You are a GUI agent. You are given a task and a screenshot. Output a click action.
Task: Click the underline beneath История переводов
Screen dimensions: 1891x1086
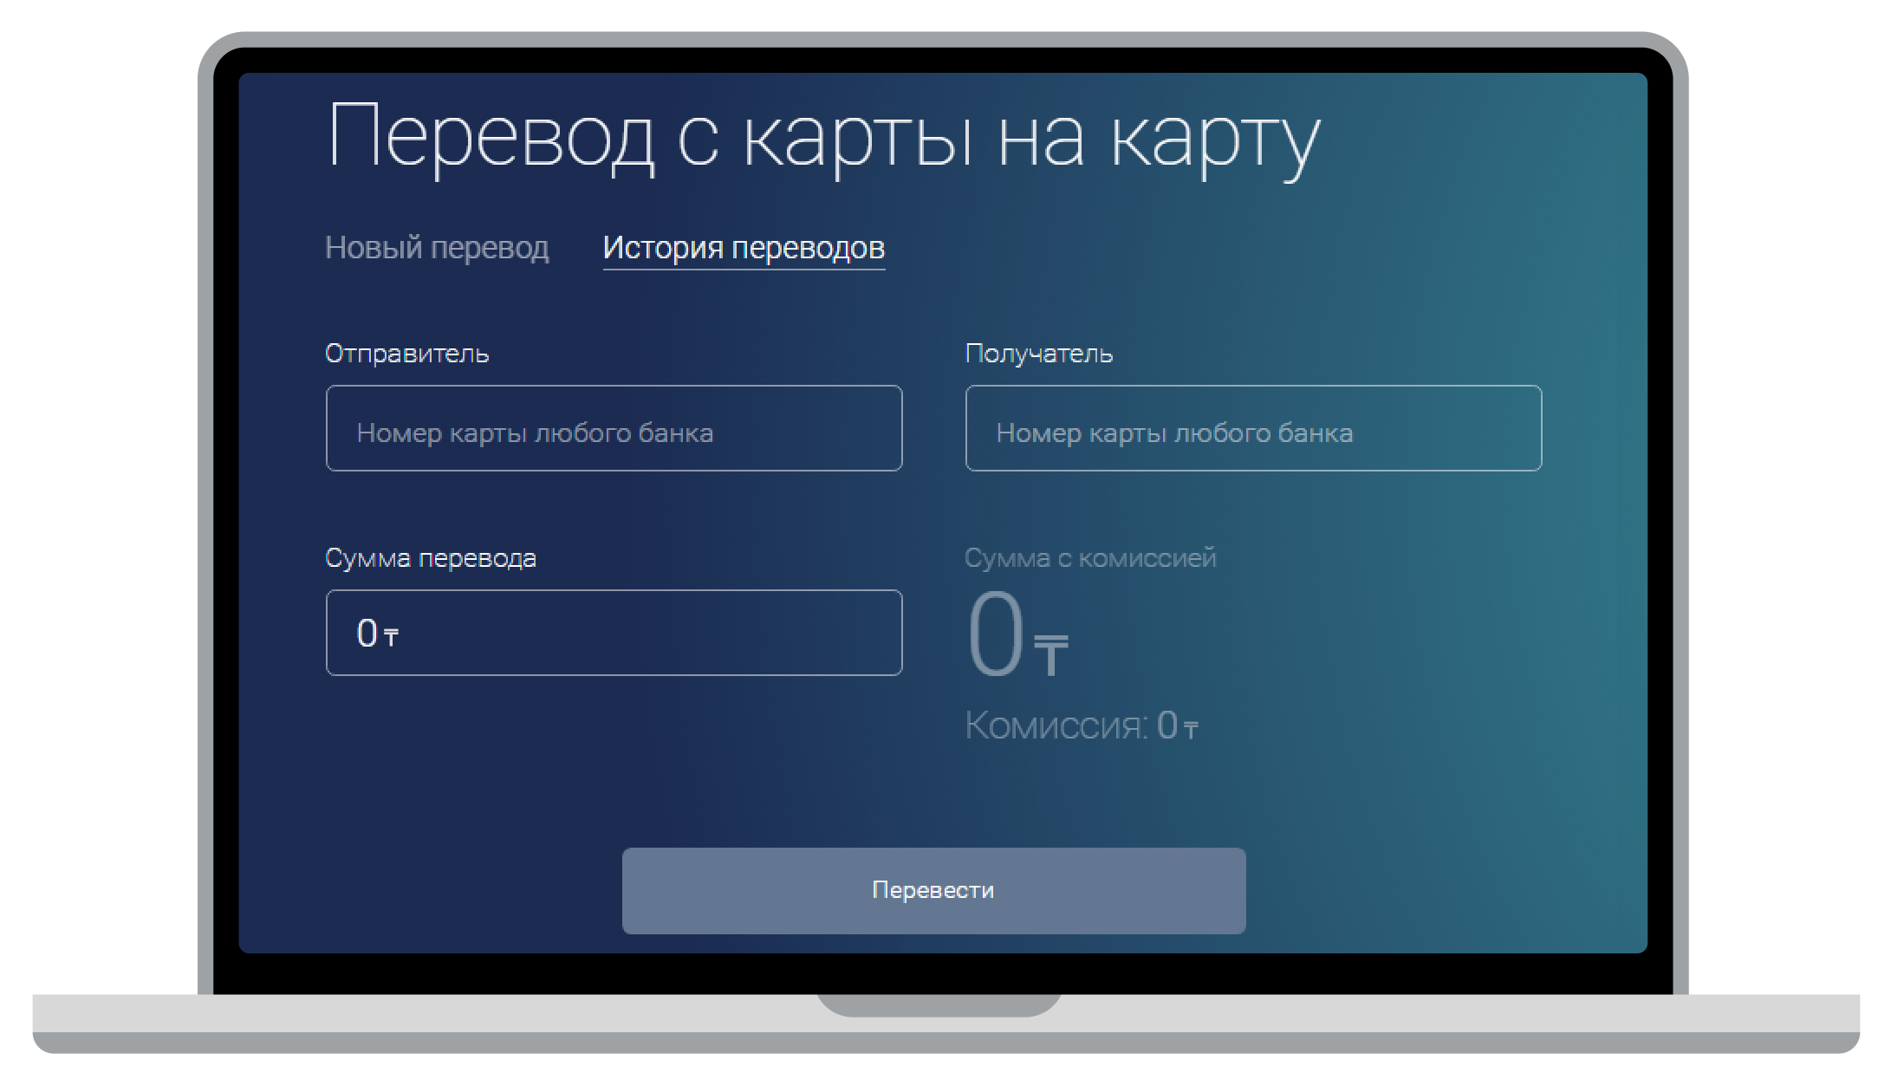[744, 270]
